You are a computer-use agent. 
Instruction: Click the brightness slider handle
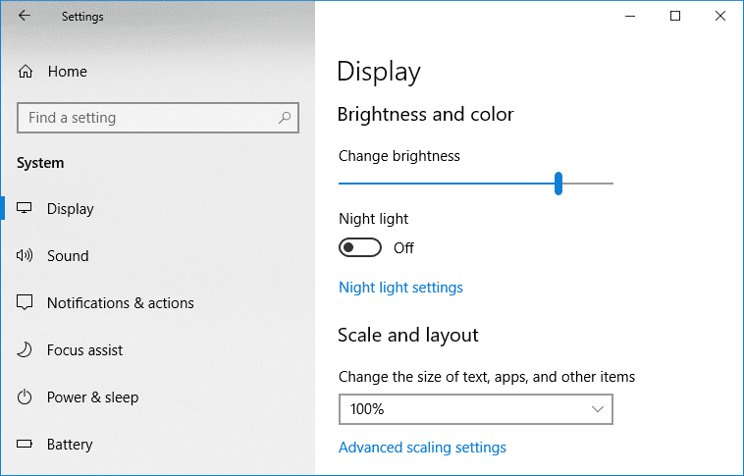(558, 184)
